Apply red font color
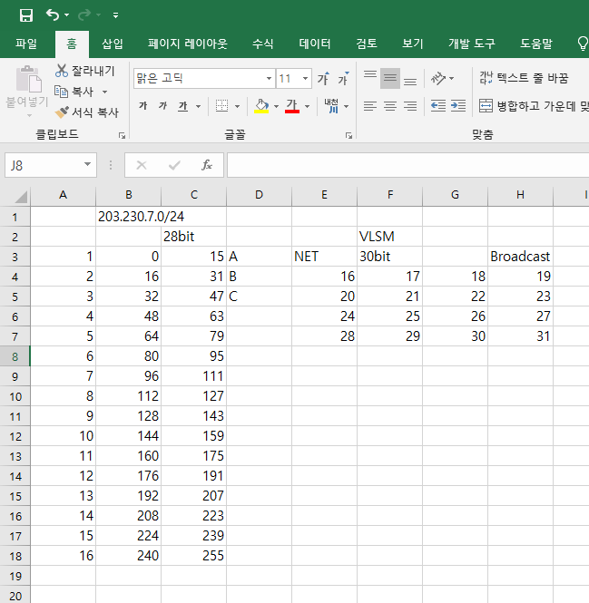This screenshot has width=589, height=603. pyautogui.click(x=292, y=106)
